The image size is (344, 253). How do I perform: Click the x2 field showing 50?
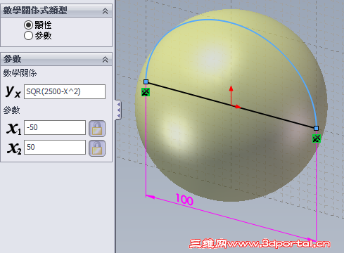[x=55, y=147]
